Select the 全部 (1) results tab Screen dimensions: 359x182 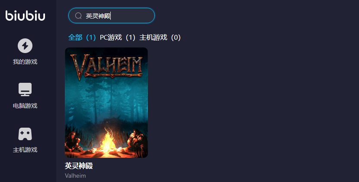click(x=82, y=37)
